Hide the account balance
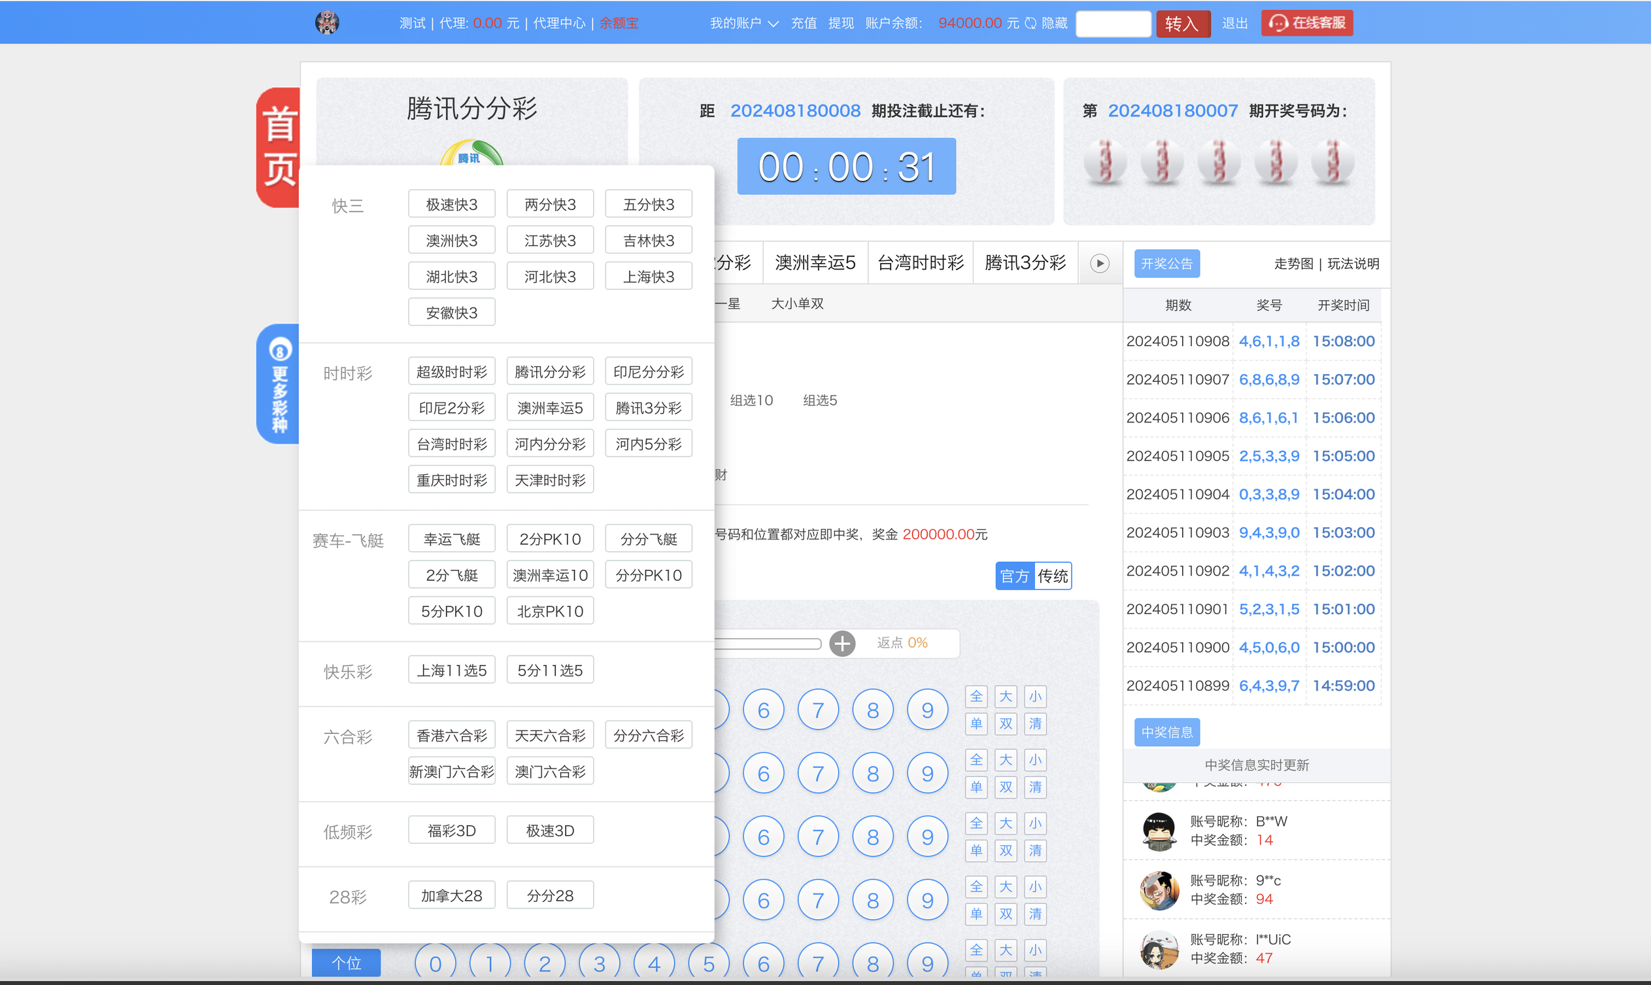The image size is (1651, 985). point(1055,24)
